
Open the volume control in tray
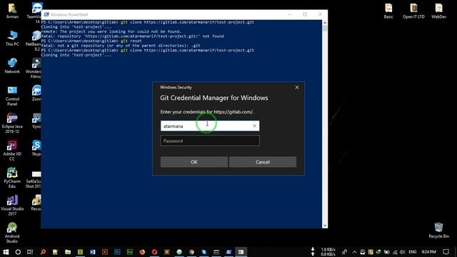[x=402, y=252]
